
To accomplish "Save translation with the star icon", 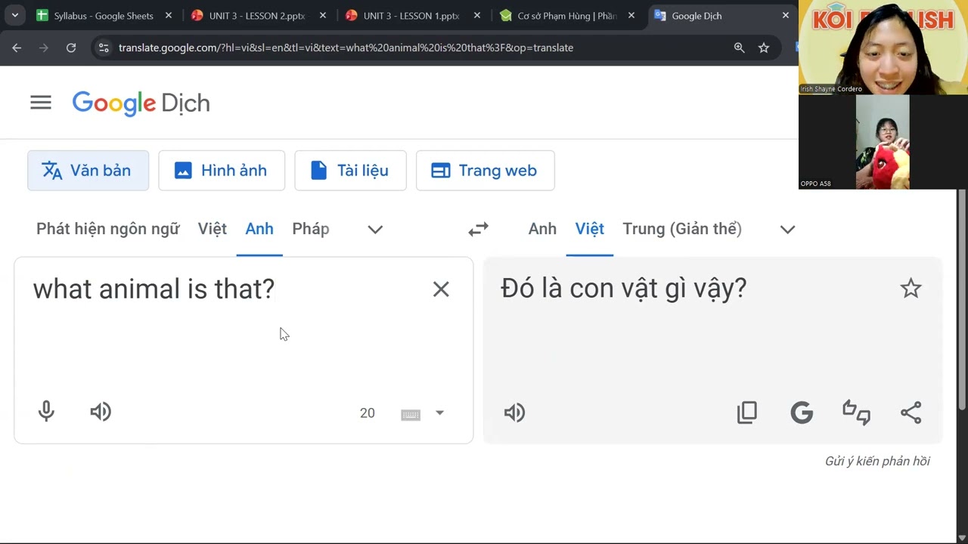I will tap(911, 288).
